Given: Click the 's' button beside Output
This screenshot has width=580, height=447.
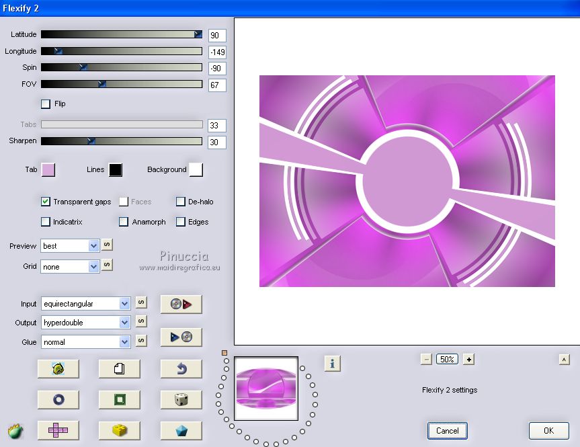Looking at the screenshot, I should (141, 321).
